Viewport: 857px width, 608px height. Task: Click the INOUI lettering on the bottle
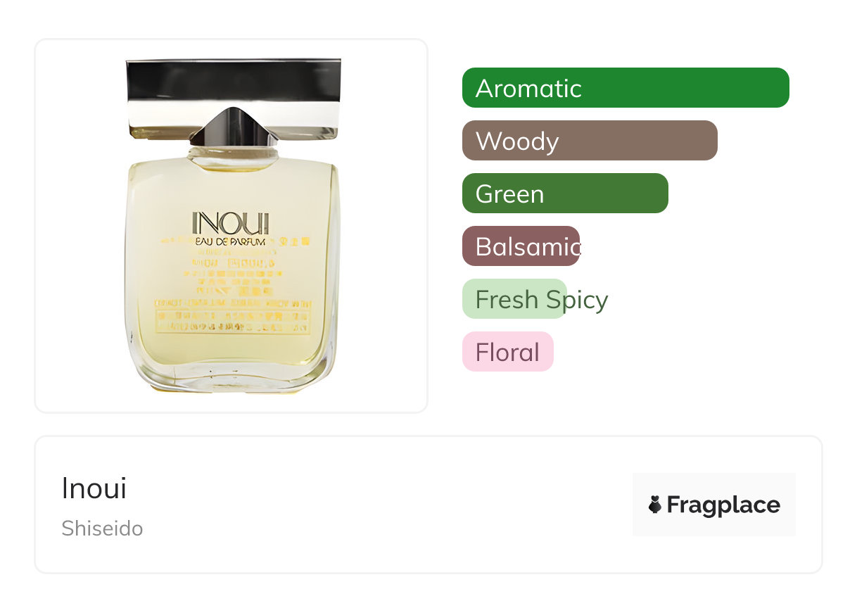(x=230, y=222)
